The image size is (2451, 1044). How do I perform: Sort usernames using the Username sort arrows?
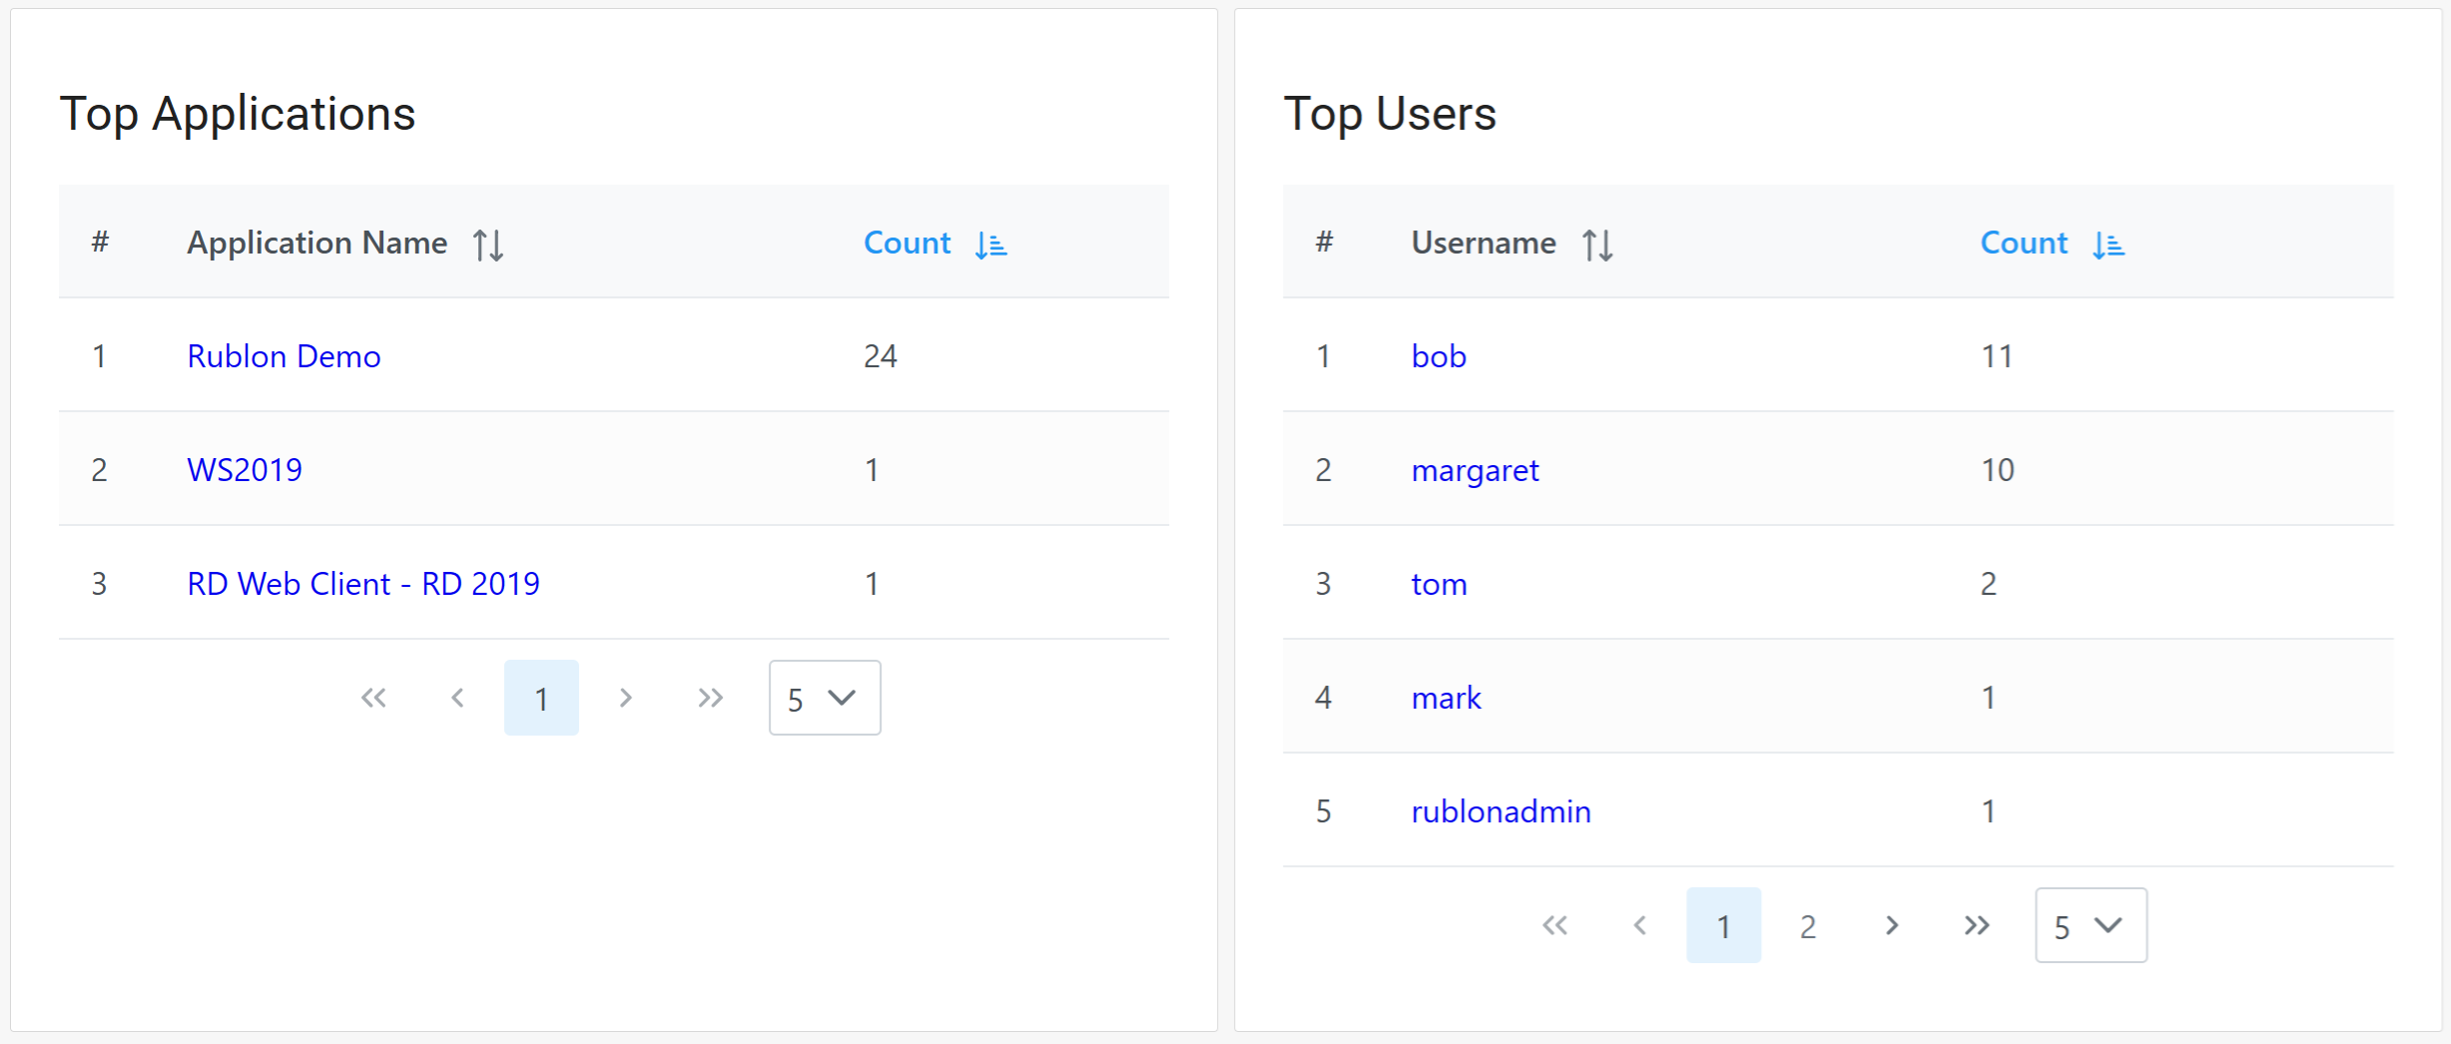(x=1597, y=245)
